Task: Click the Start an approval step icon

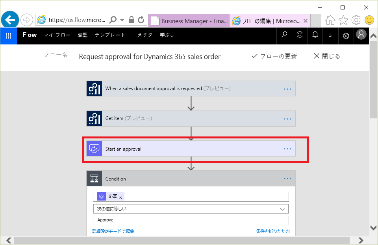Action: [94, 149]
